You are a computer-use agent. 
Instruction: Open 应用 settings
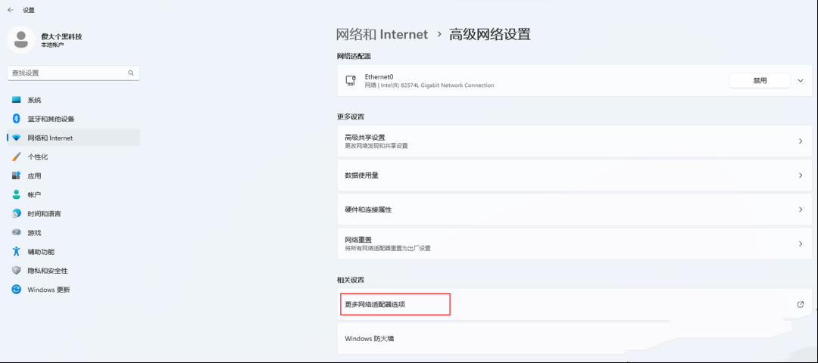tap(73, 176)
